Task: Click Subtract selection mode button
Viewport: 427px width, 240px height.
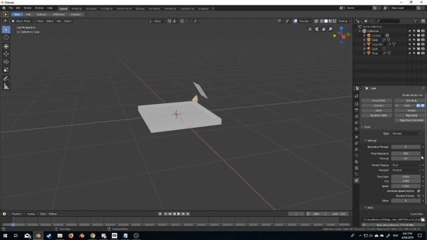Action: tap(41, 15)
